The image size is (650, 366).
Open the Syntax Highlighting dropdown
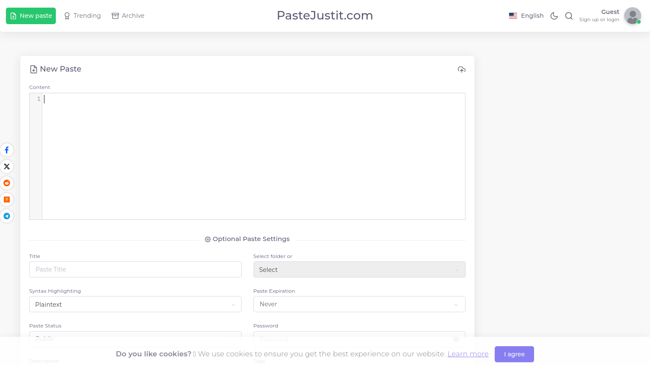point(135,304)
